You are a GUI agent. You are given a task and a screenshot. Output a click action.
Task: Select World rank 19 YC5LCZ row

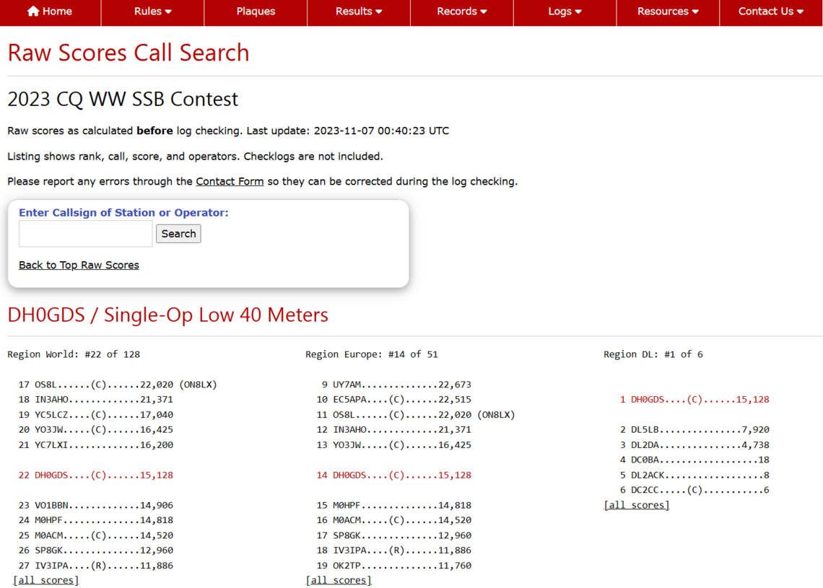[95, 414]
